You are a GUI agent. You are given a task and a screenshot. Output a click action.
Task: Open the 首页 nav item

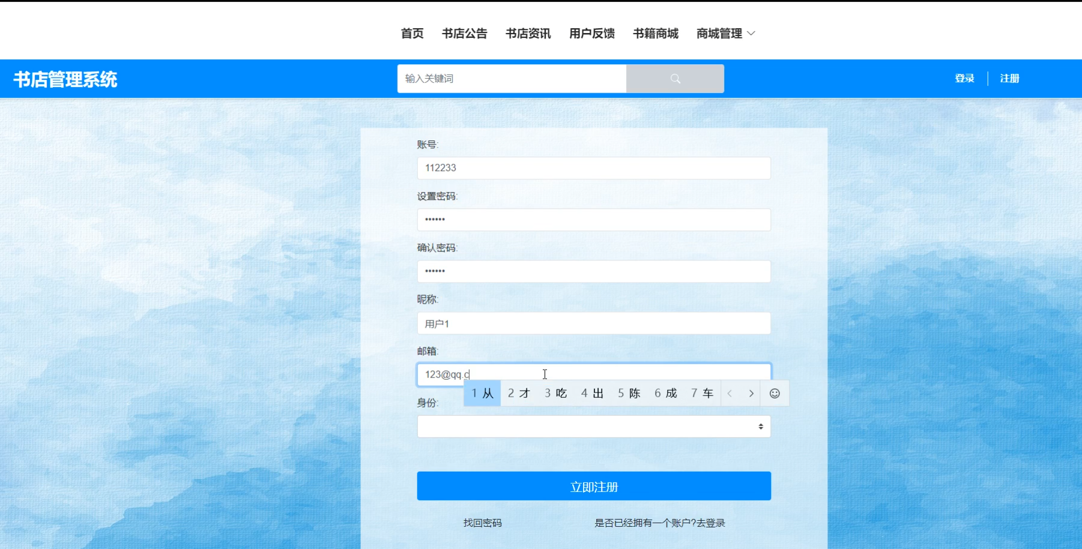[412, 34]
